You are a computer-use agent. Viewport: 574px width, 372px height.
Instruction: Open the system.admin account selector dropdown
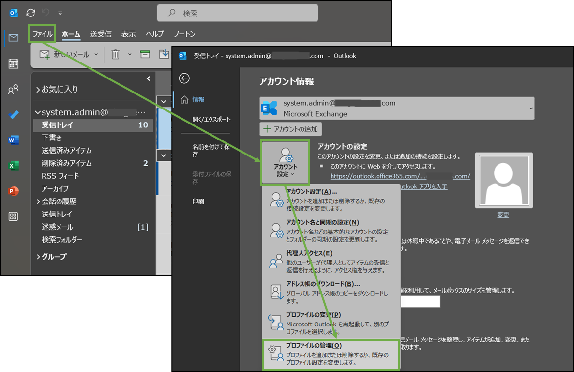tap(397, 108)
